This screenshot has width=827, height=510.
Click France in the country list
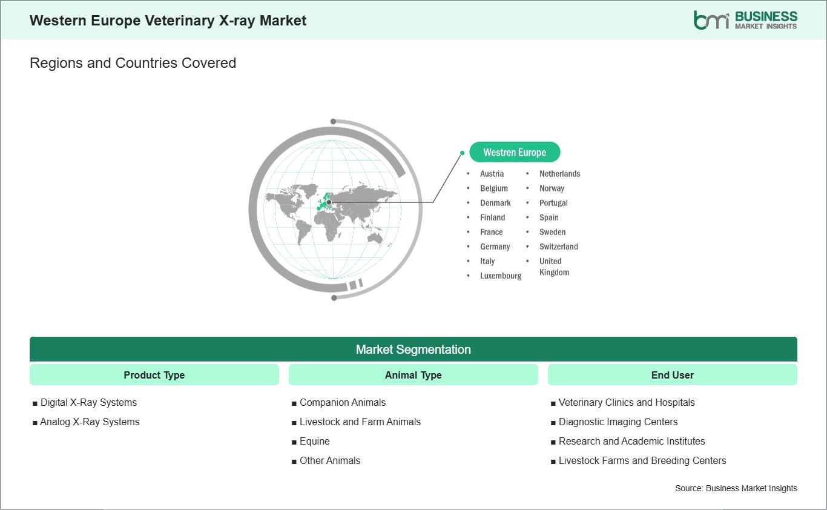(492, 232)
